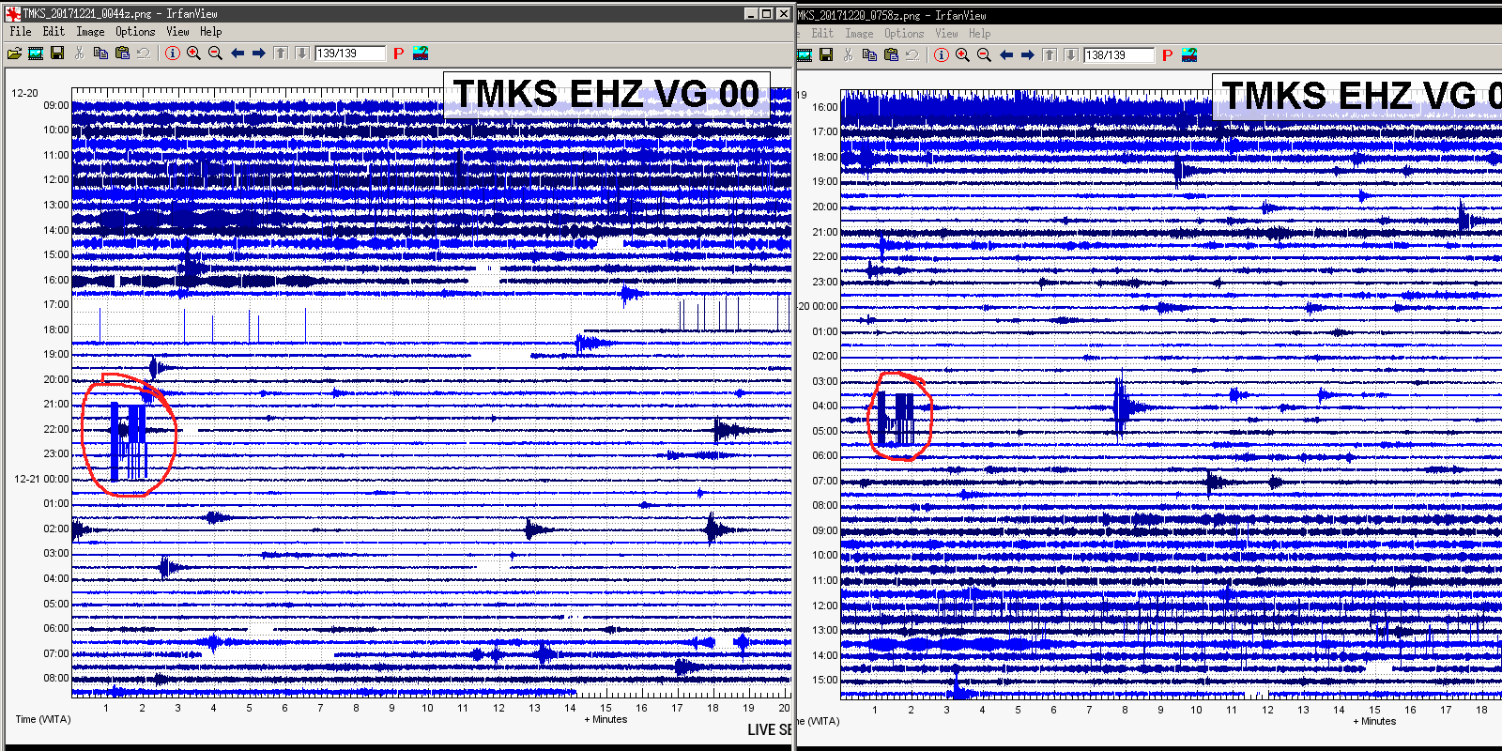1502x751 pixels.
Task: Undo last change in the 0044z window
Action: coord(144,54)
